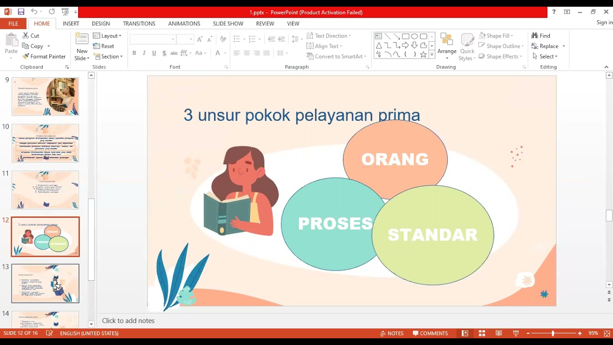Image resolution: width=613 pixels, height=345 pixels.
Task: Click the Sign in link
Action: [604, 23]
